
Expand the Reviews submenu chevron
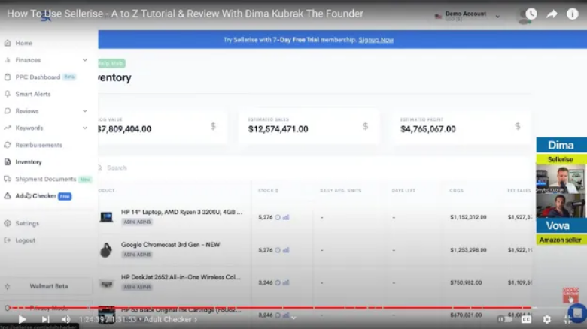tap(84, 111)
